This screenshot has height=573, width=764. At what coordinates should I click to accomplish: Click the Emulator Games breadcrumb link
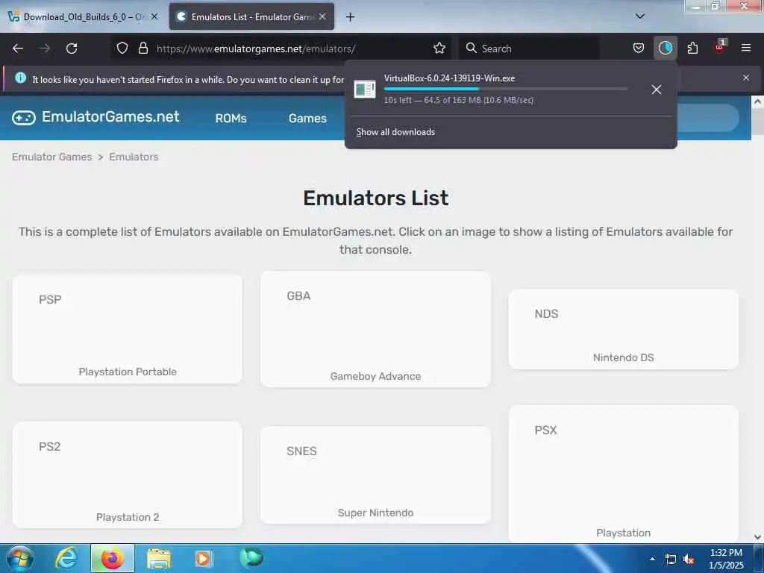51,157
